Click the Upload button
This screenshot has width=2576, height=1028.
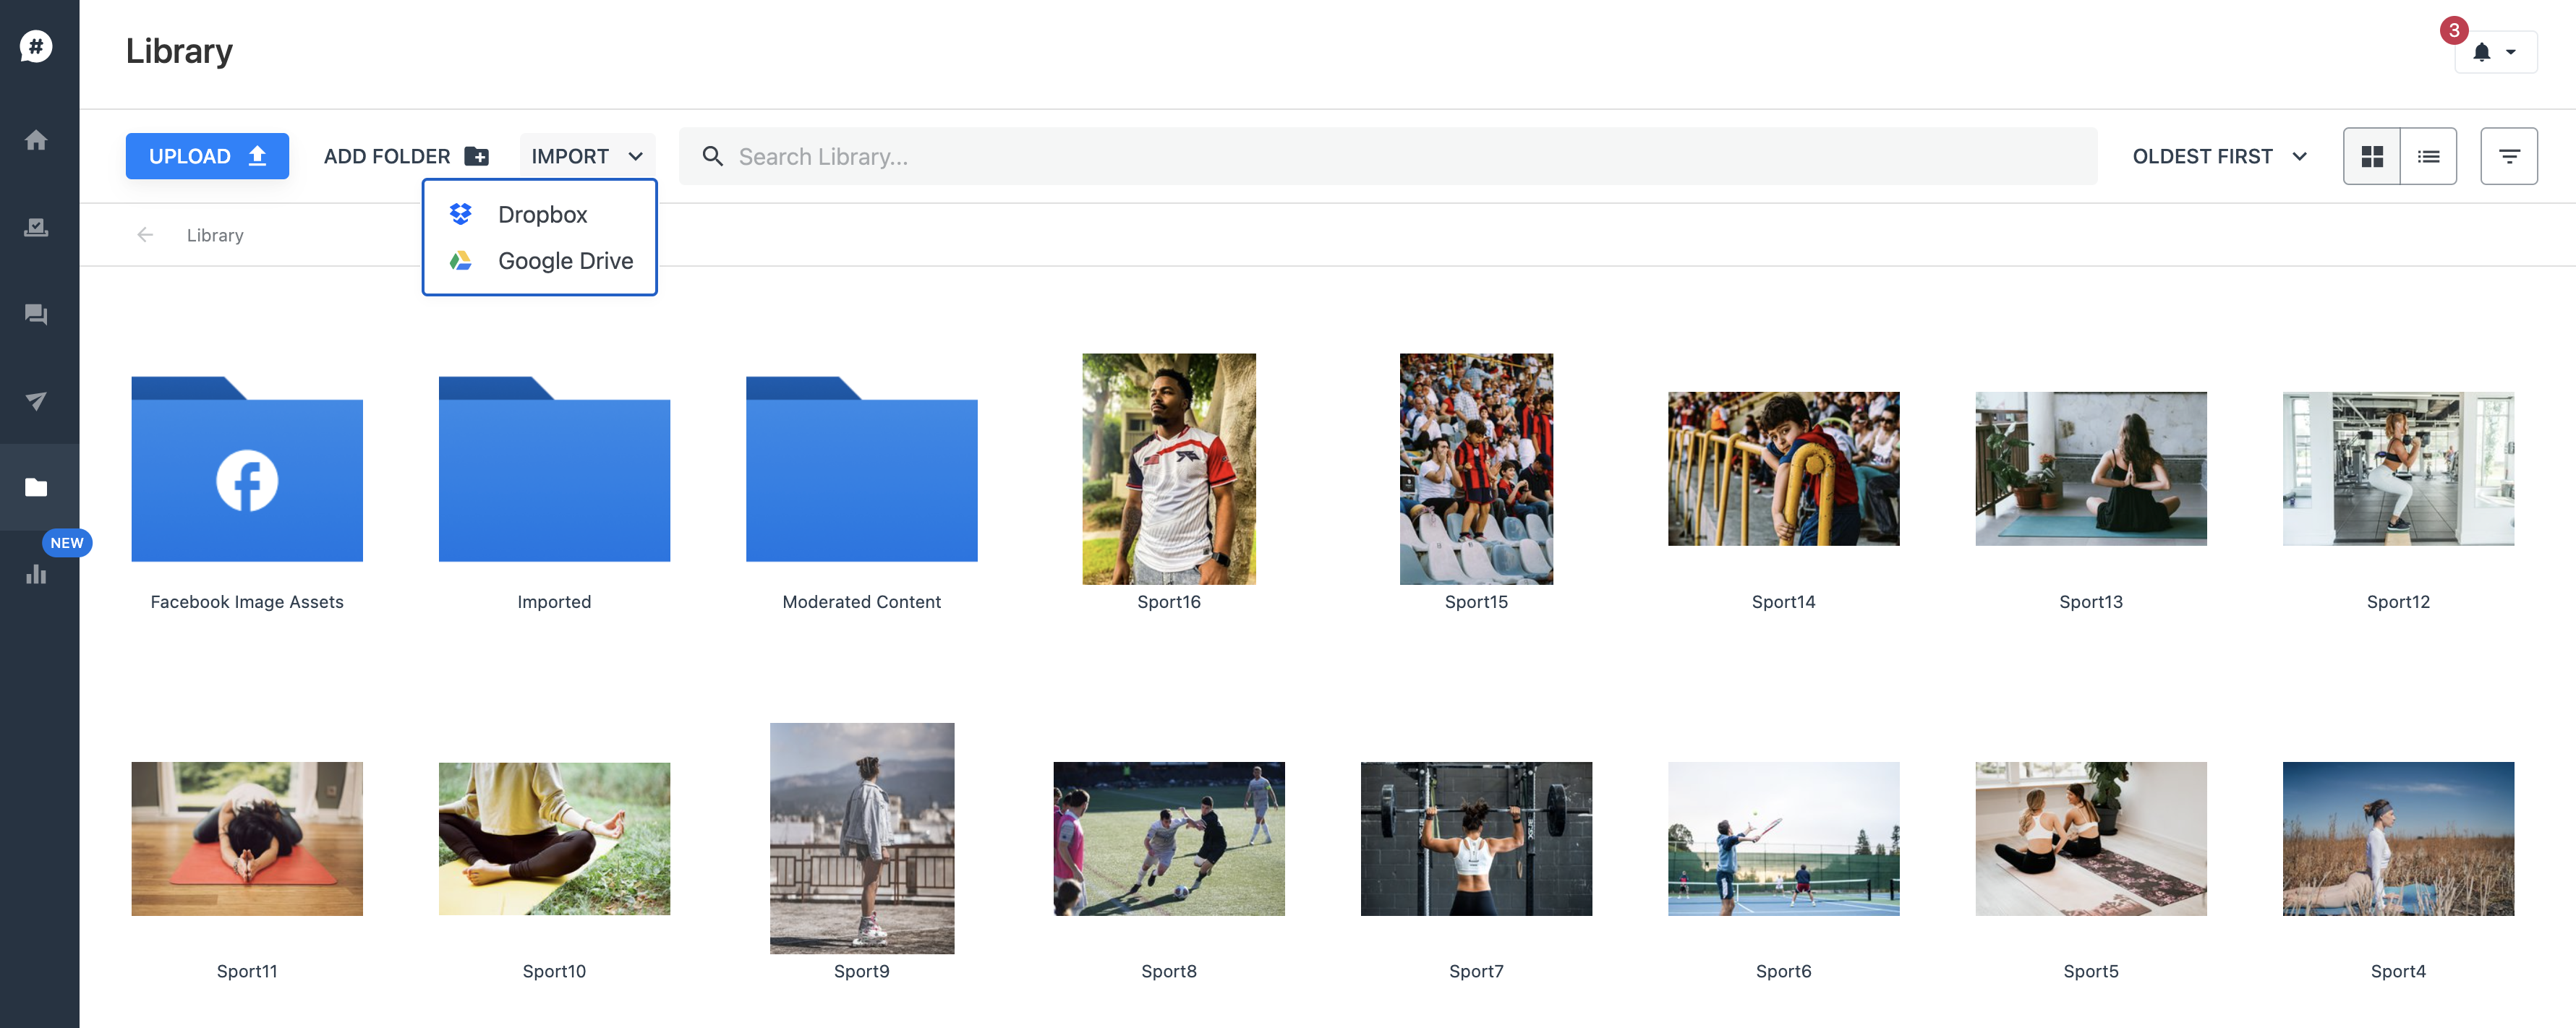tap(207, 156)
